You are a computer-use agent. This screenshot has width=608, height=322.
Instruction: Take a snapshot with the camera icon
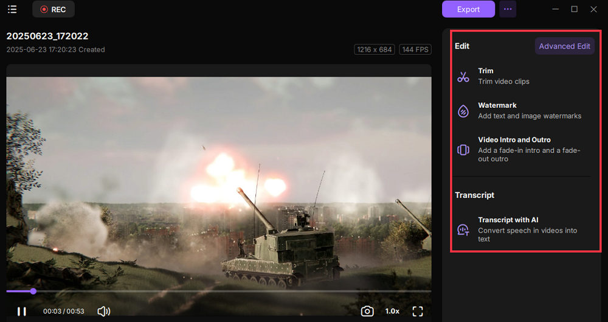click(x=367, y=311)
